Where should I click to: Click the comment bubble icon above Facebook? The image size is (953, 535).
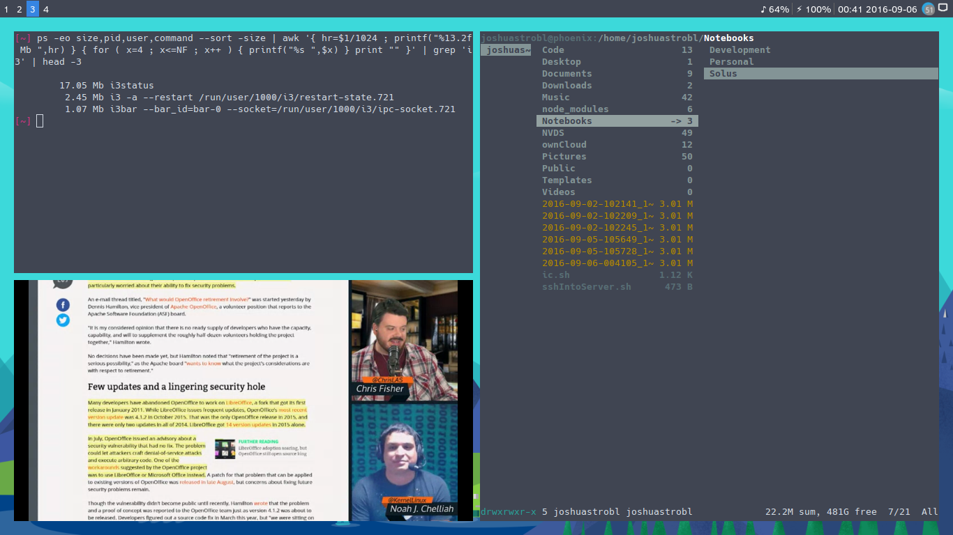click(x=63, y=284)
